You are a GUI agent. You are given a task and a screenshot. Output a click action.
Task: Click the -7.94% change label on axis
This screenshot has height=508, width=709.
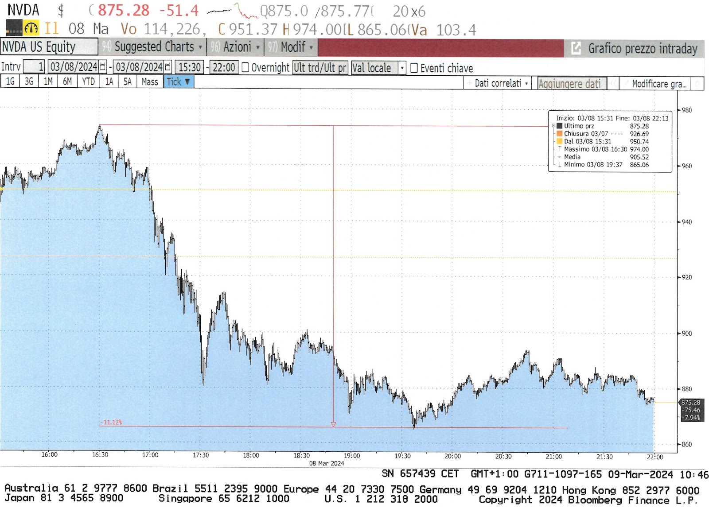click(x=691, y=417)
